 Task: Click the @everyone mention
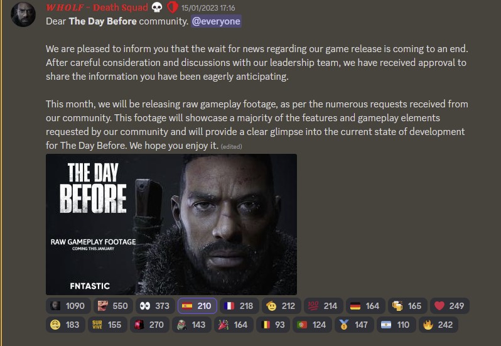216,21
